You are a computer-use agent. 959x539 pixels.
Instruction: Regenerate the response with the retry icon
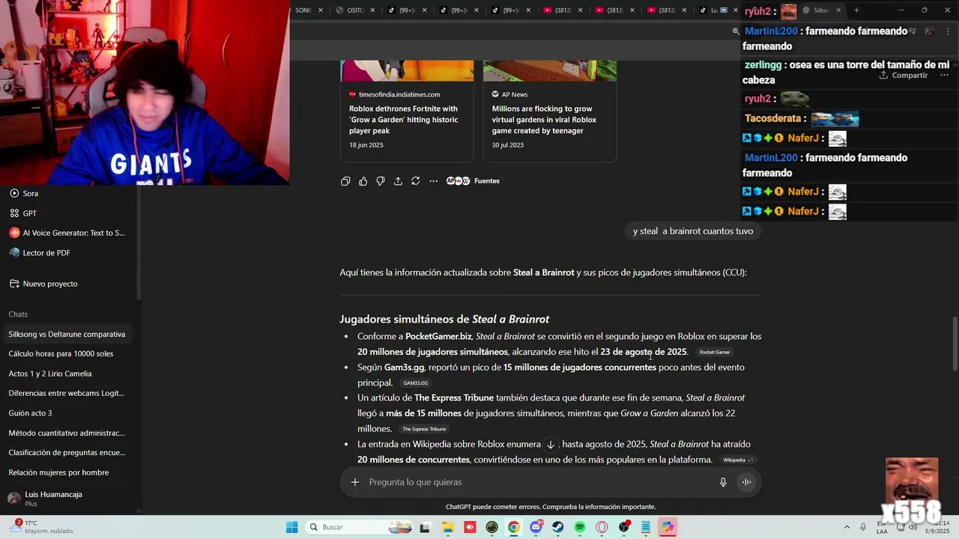coord(416,181)
